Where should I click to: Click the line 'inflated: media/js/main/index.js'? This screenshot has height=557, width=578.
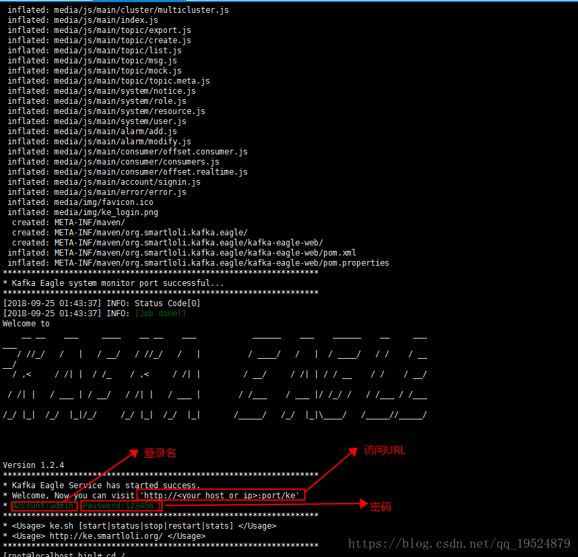83,20
